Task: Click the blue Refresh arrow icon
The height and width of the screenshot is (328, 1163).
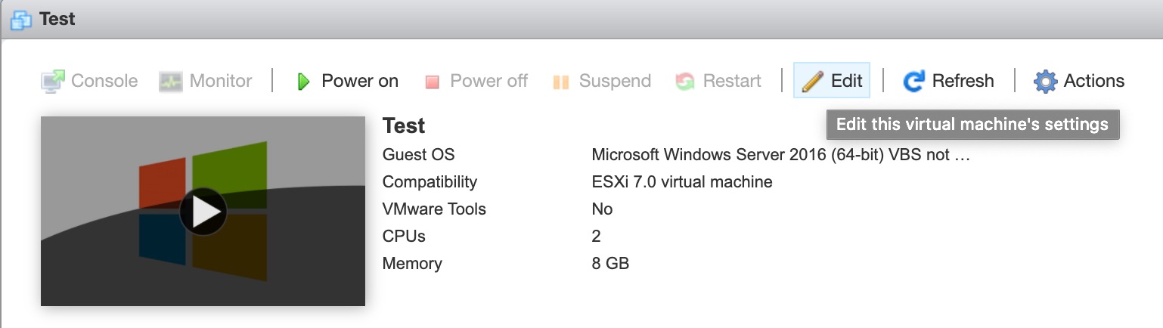Action: (914, 81)
